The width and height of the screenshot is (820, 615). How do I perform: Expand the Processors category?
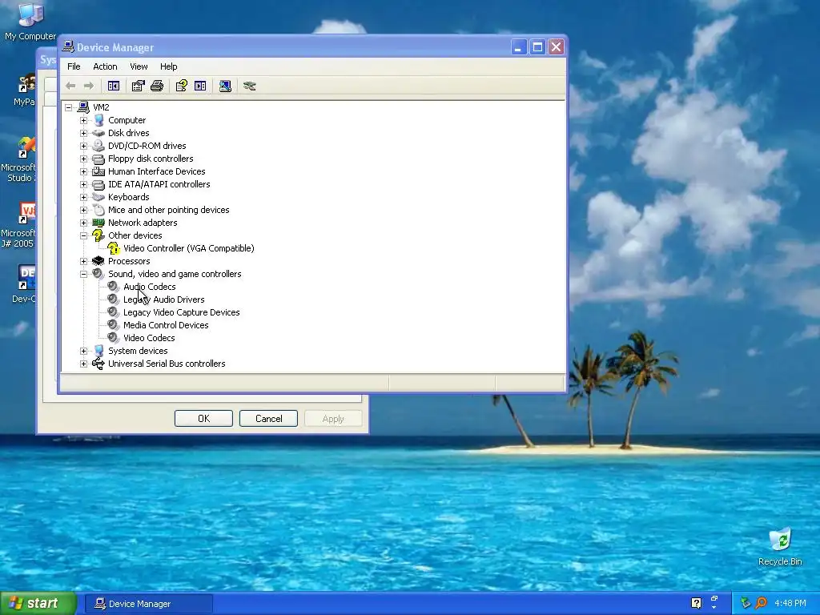pos(83,261)
